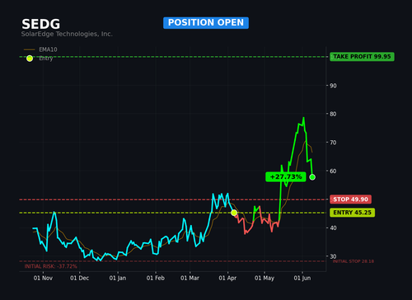Click the 01 Jun axis label
412x300 pixels.
pyautogui.click(x=302, y=278)
